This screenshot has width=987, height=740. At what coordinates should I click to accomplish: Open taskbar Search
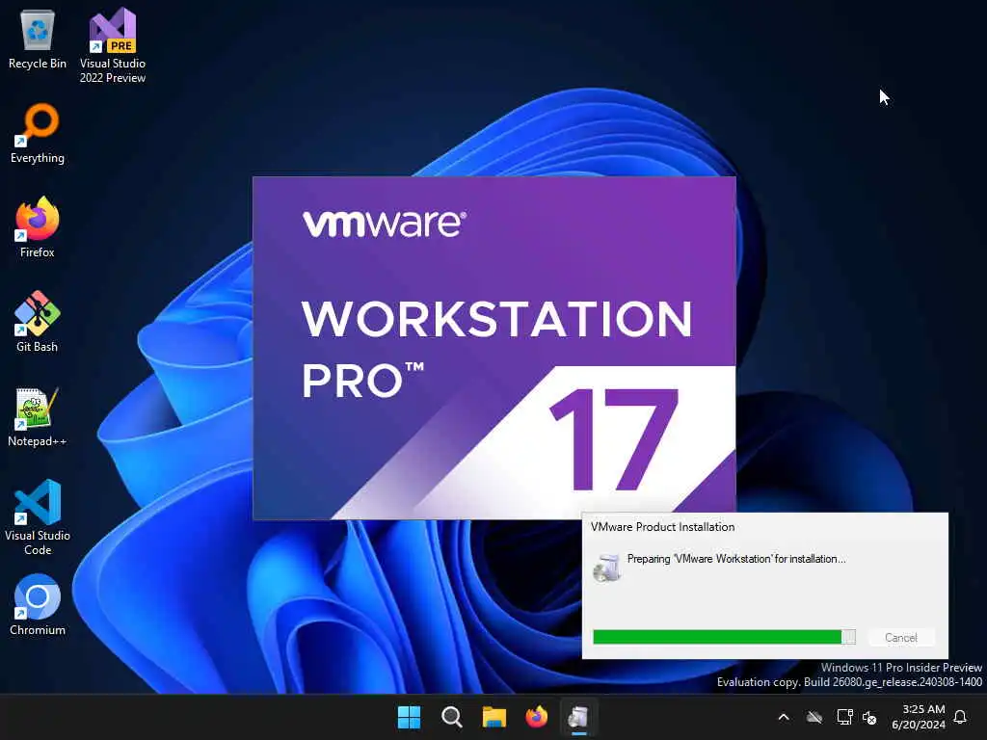coord(451,717)
